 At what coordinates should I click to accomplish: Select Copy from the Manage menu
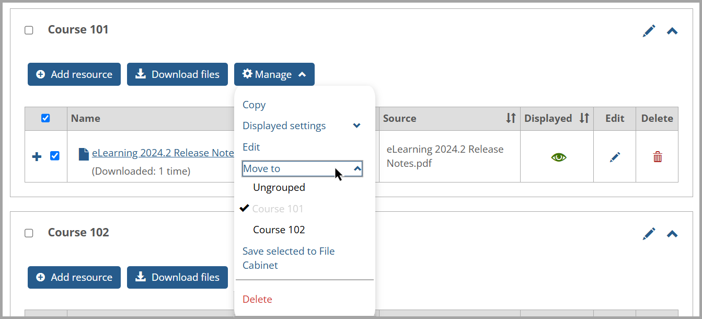click(254, 105)
